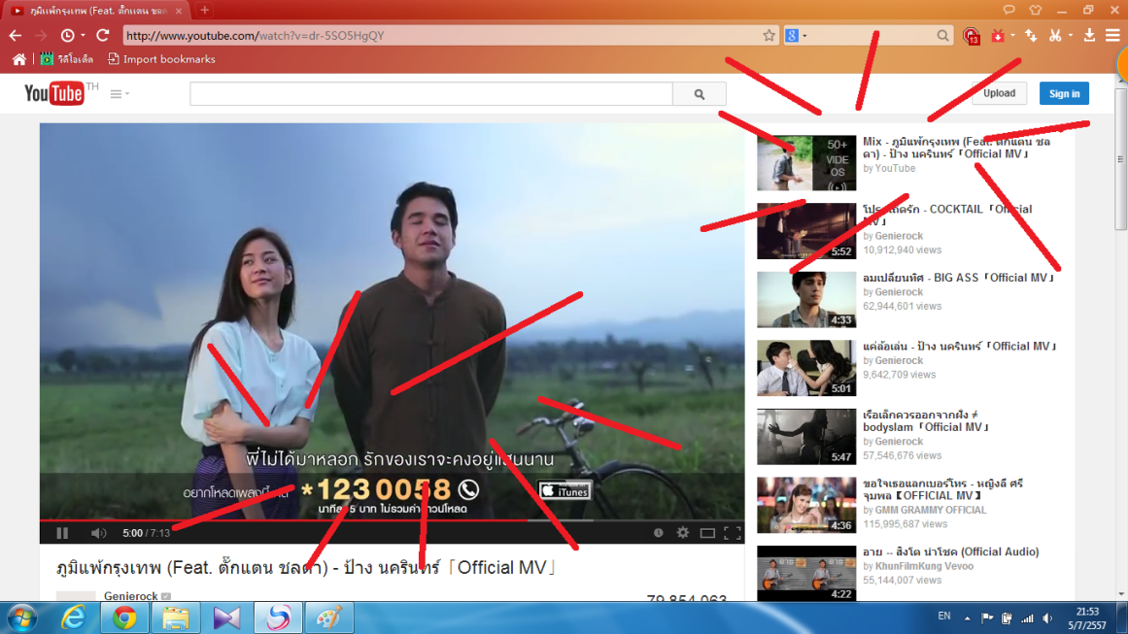Open the browsing history clock icon
The height and width of the screenshot is (634, 1128).
pos(68,35)
